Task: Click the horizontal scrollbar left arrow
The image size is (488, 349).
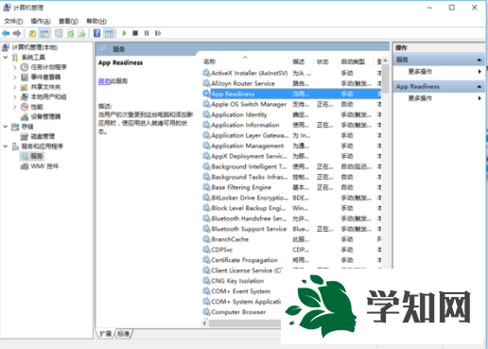Action: 204,323
